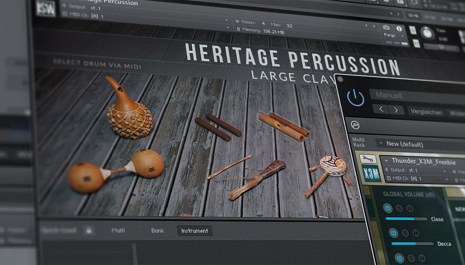This screenshot has width=465, height=265.
Task: Open Heritage Percussion Output dropdown arrow
Action: (x=226, y=20)
